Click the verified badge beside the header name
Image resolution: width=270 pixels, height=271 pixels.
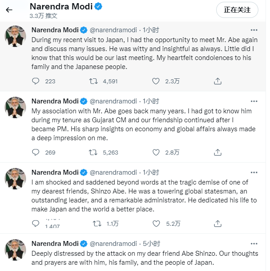pyautogui.click(x=100, y=6)
